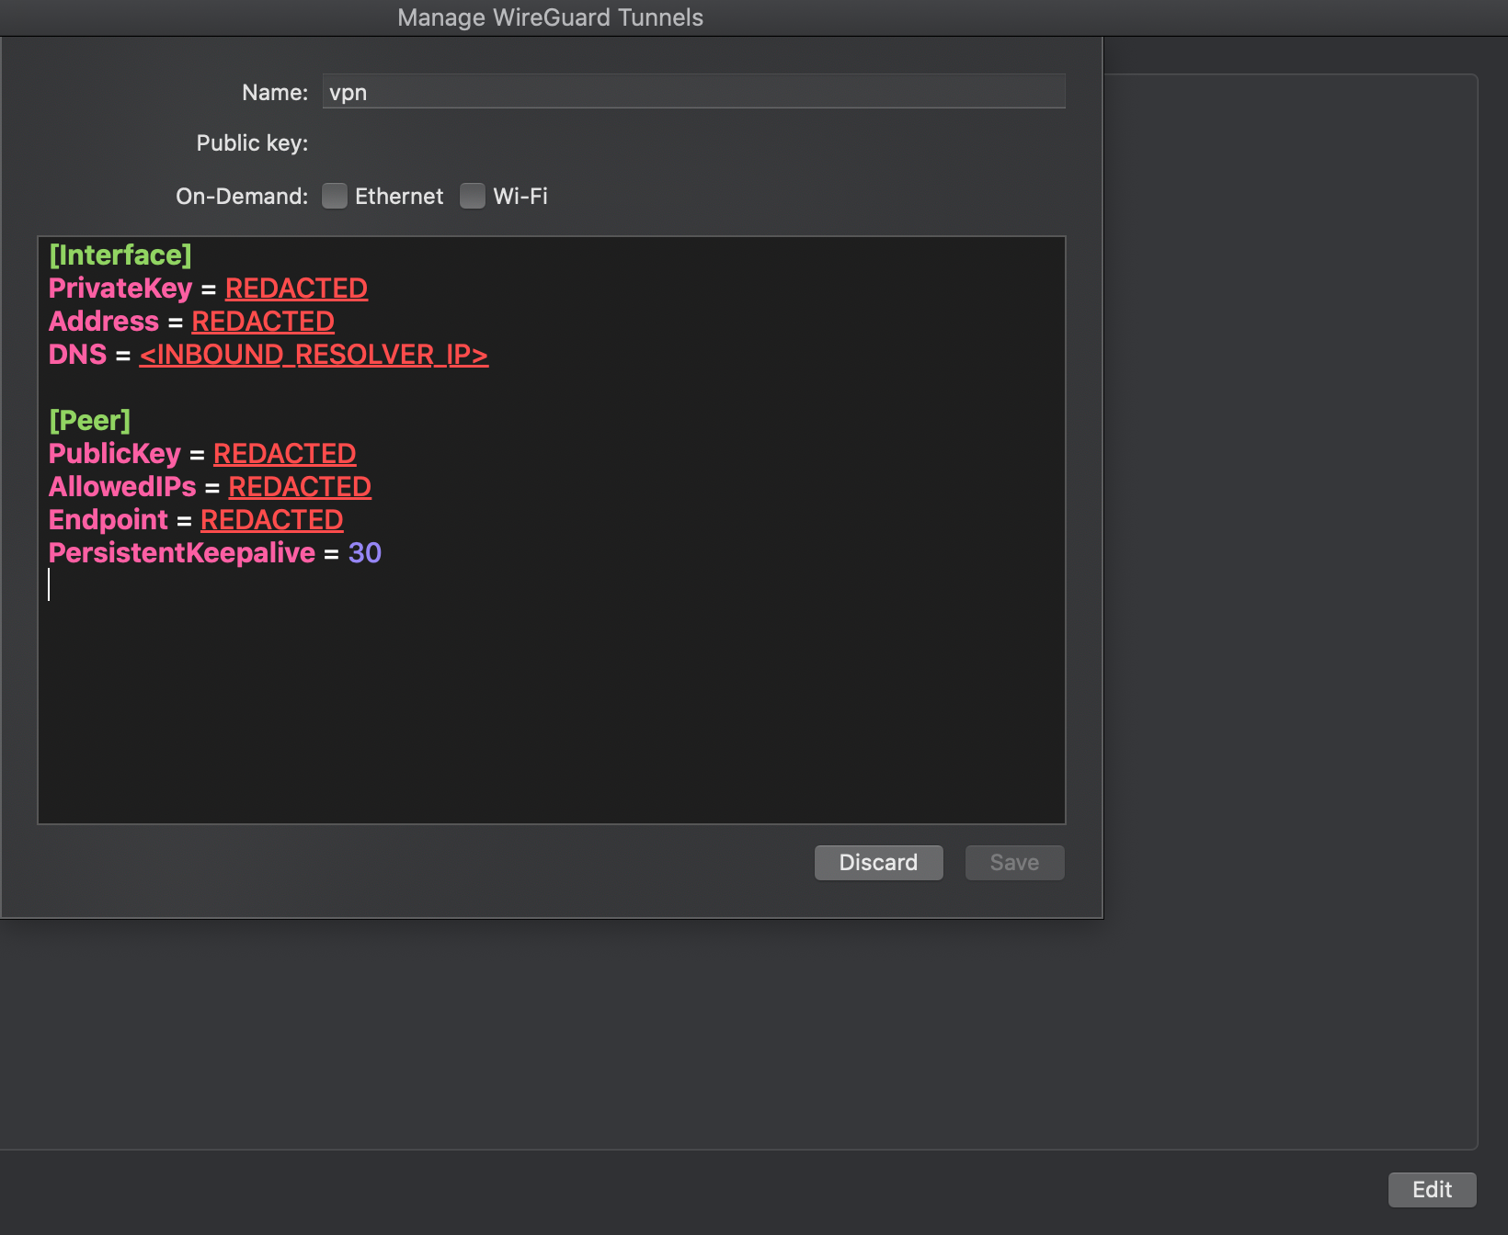Click the PrivateKey key name
This screenshot has height=1235, width=1508.
click(x=120, y=289)
